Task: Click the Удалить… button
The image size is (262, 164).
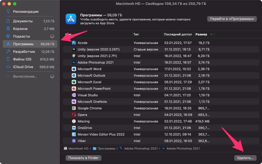Action: [x=245, y=158]
